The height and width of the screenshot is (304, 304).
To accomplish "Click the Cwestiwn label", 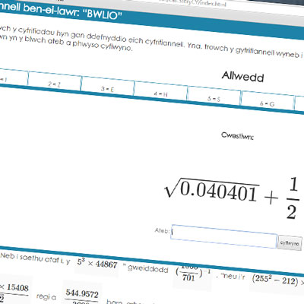I will coord(237,136).
